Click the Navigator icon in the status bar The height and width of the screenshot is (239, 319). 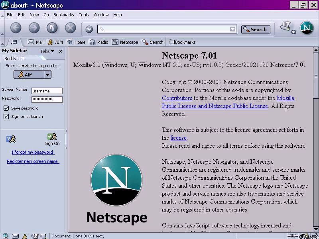point(5,236)
